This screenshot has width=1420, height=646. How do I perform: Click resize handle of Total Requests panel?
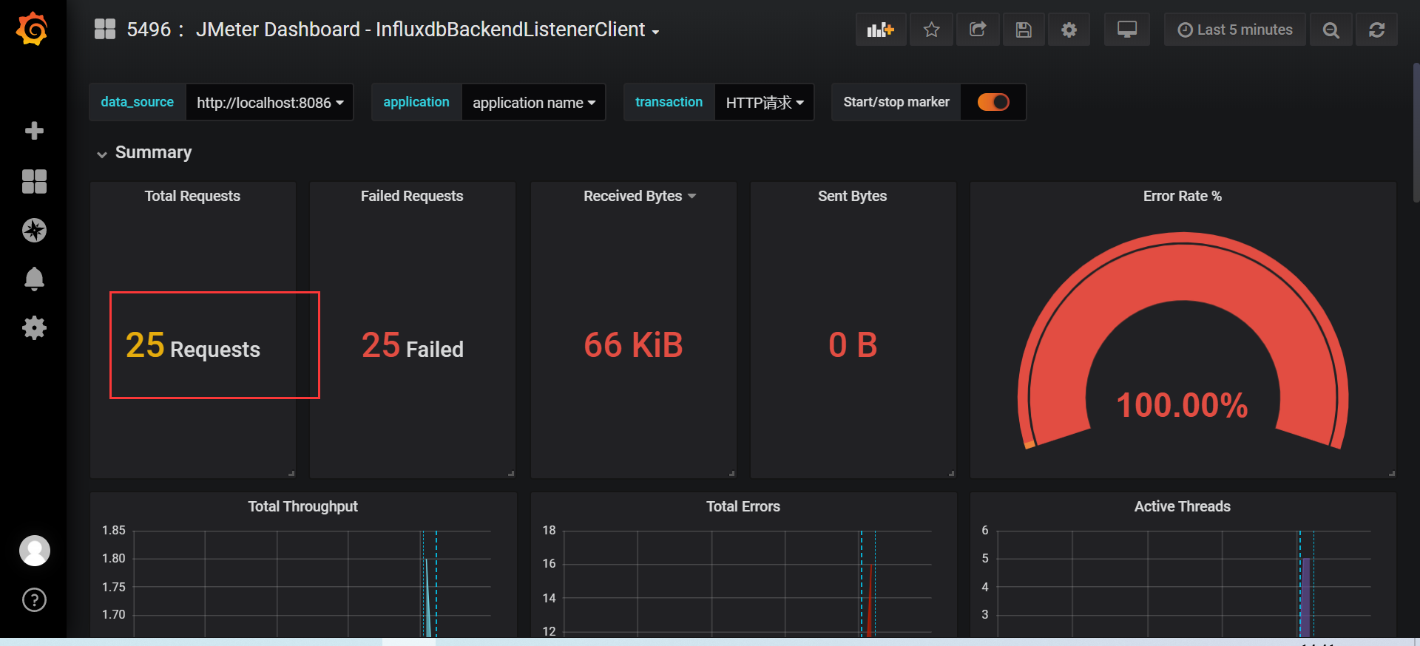coord(291,474)
